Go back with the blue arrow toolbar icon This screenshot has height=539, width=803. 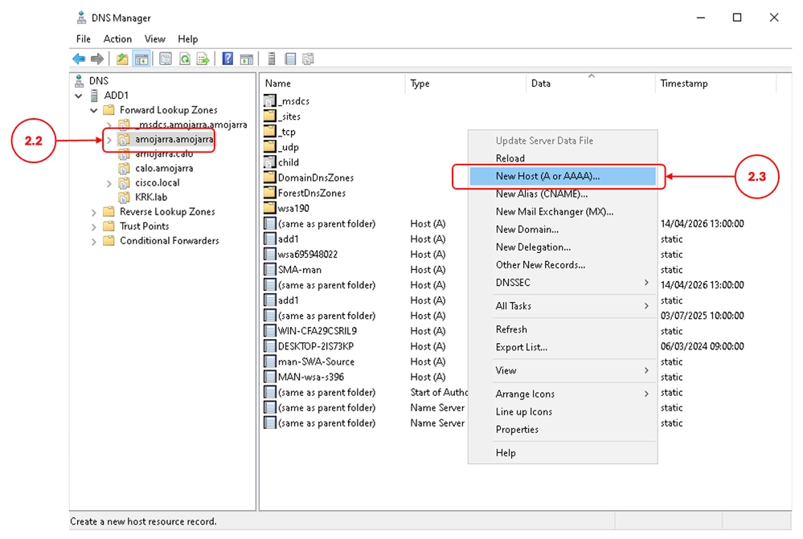tap(79, 59)
